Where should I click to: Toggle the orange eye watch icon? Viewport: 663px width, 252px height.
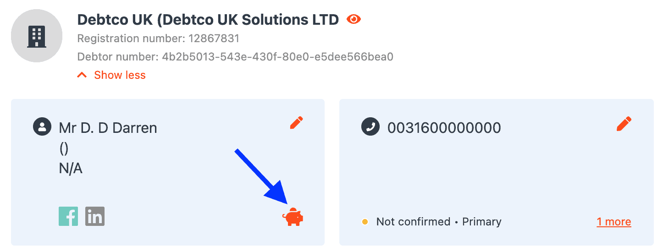(354, 19)
